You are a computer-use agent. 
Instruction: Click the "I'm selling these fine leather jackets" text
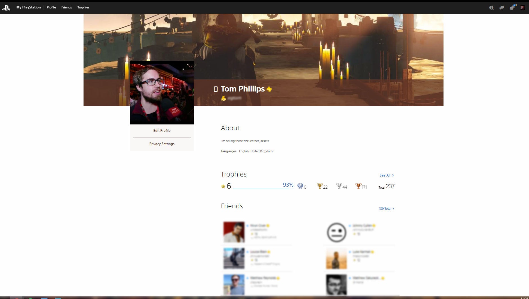245,141
